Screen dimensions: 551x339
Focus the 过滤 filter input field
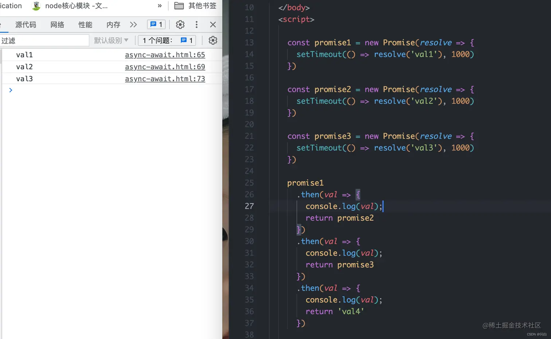coord(44,40)
